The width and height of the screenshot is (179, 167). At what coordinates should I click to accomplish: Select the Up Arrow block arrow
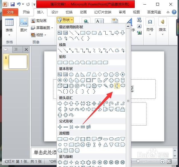pyautogui.click(x=71, y=104)
